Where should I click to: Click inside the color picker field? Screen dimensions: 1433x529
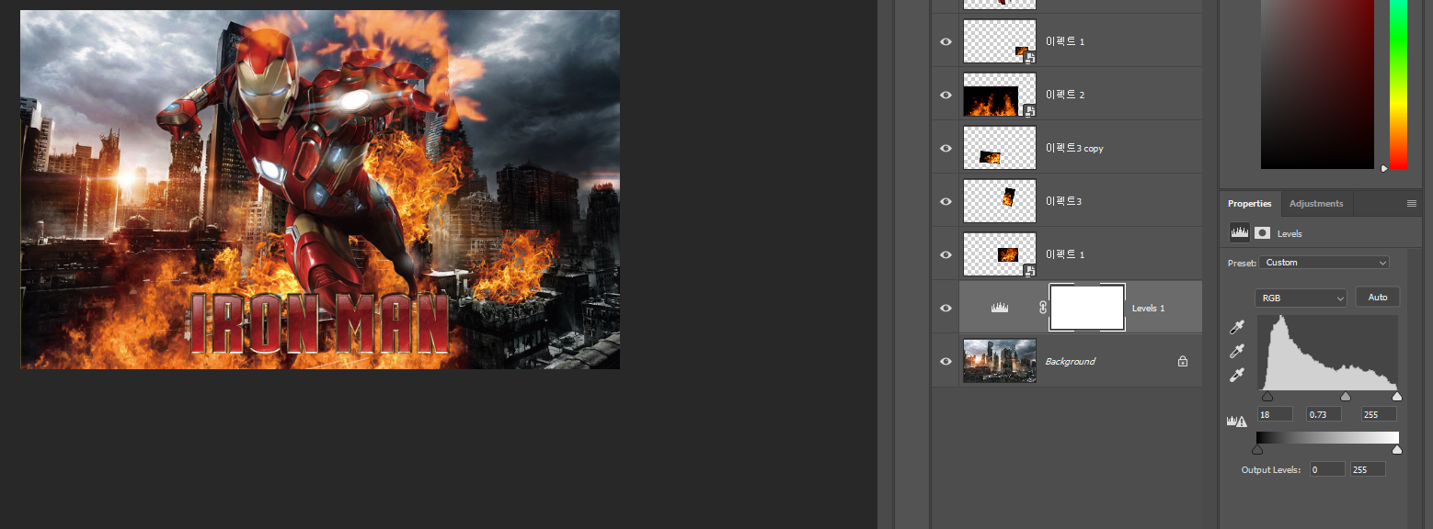click(1317, 84)
